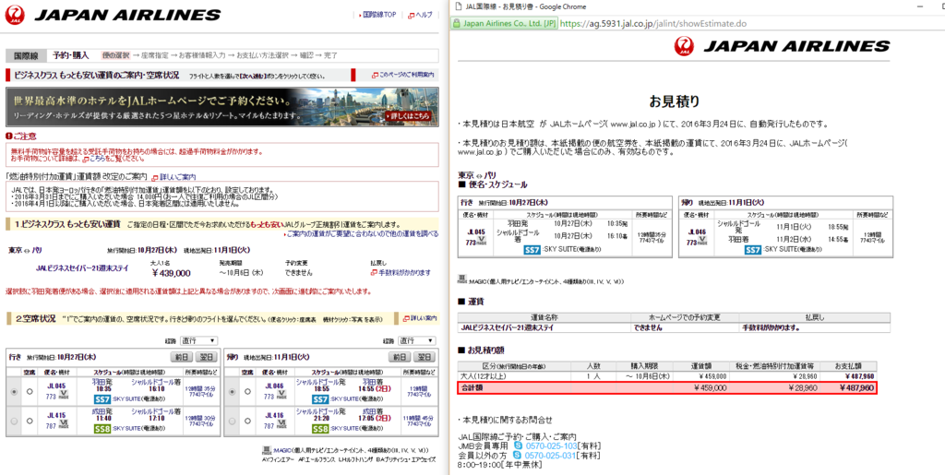This screenshot has height=475, width=945.
Task: Click external-link icon beside このページのご利用案内
Action: tap(375, 76)
